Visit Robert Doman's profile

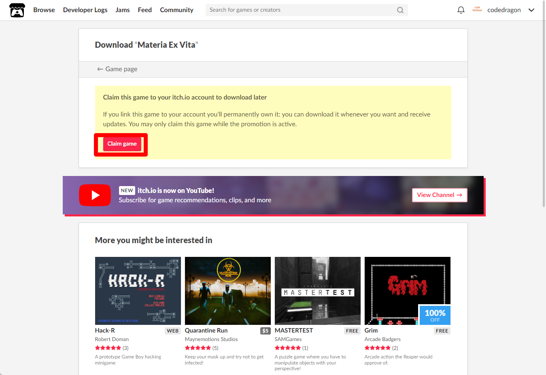[x=112, y=339]
